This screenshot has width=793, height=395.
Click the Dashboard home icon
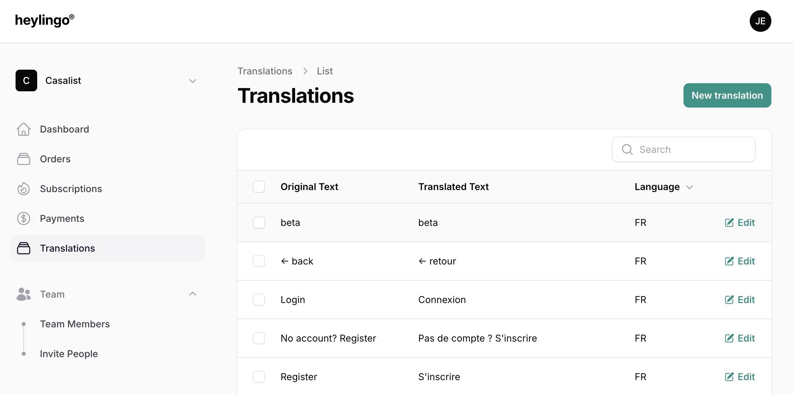(x=24, y=129)
